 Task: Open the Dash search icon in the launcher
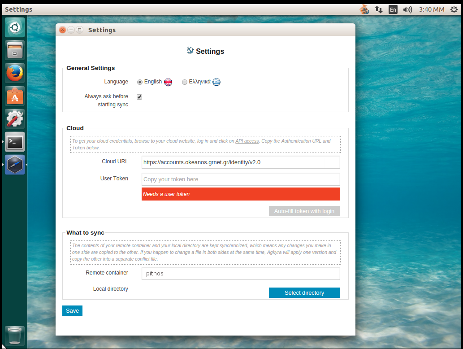click(15, 27)
